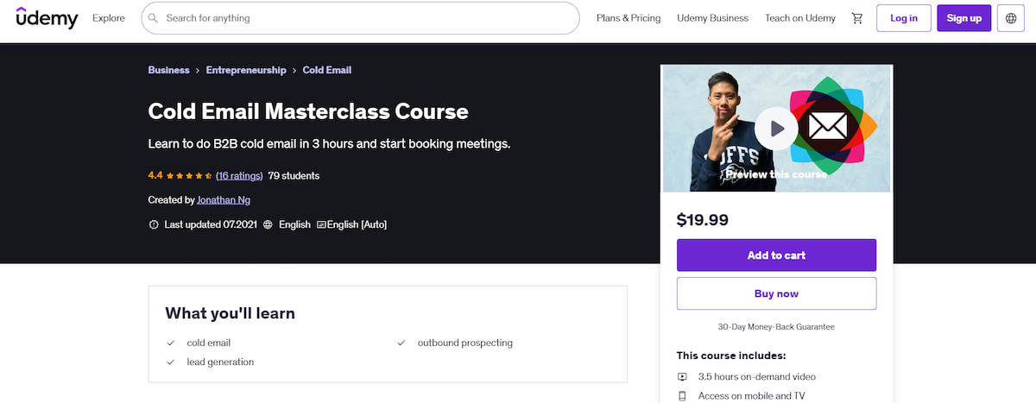Open the Entrepreneurship breadcrumb link
The width and height of the screenshot is (1036, 403).
coord(246,70)
